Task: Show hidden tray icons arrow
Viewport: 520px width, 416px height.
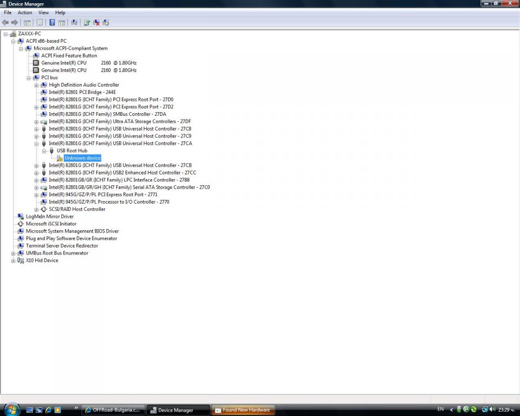Action: click(x=451, y=409)
